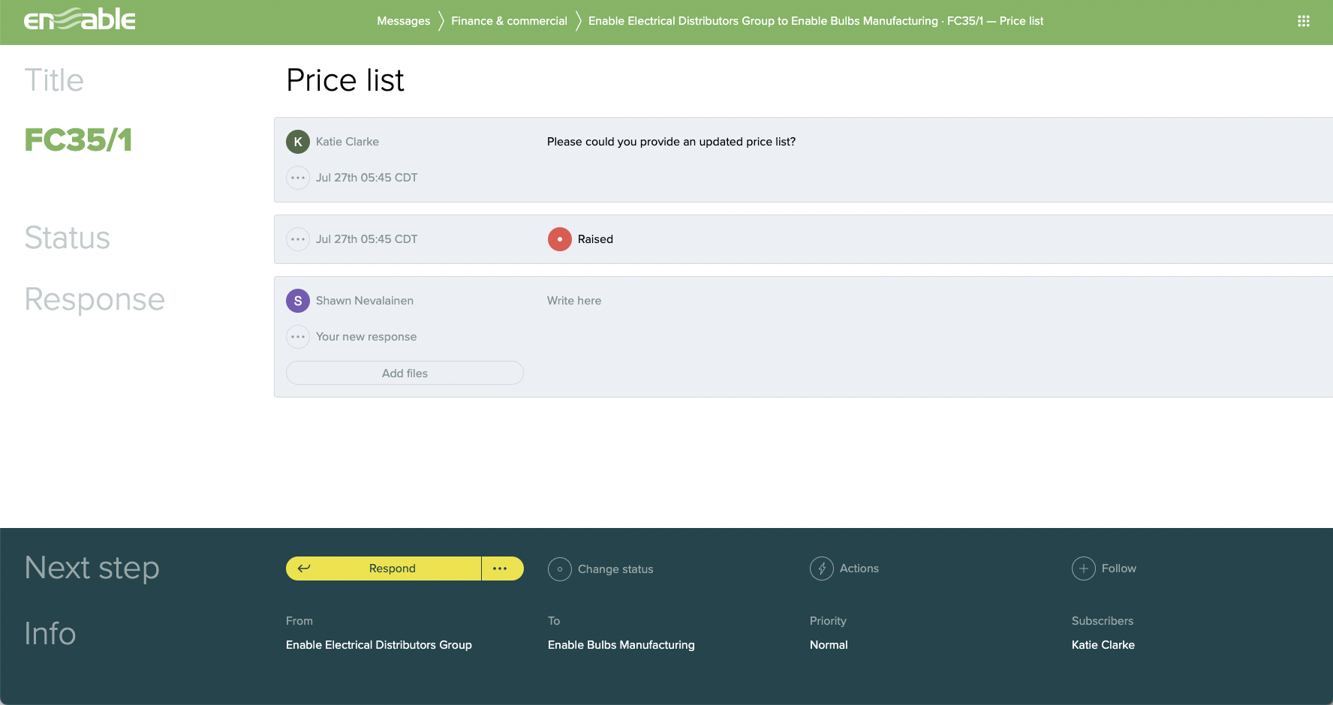Screen dimensions: 1333x705
Task: Click the red Raised status icon
Action: click(559, 239)
